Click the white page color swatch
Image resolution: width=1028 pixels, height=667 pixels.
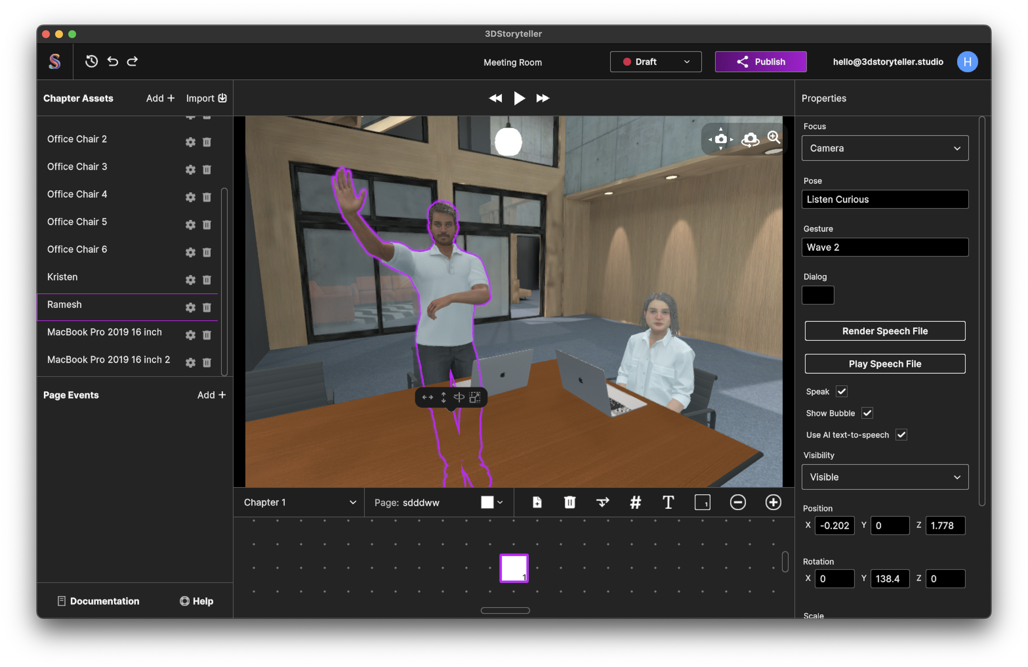[487, 502]
